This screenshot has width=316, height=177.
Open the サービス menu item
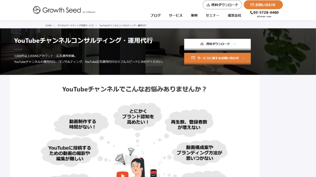(x=176, y=15)
